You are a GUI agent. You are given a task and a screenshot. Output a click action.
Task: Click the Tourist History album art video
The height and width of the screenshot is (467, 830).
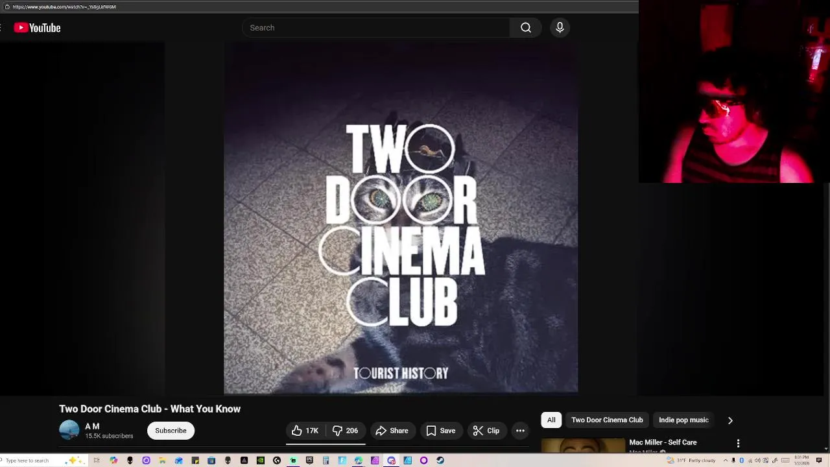click(x=401, y=218)
